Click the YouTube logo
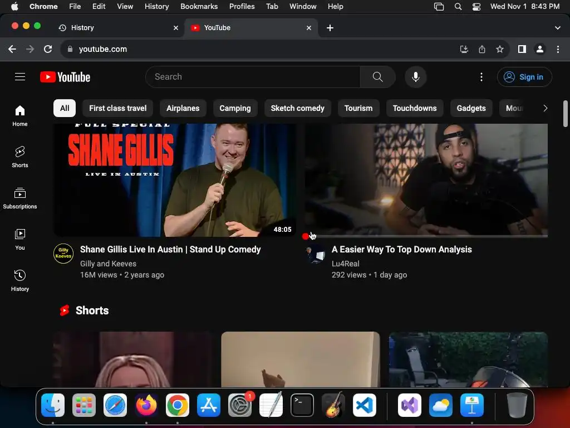 point(65,77)
